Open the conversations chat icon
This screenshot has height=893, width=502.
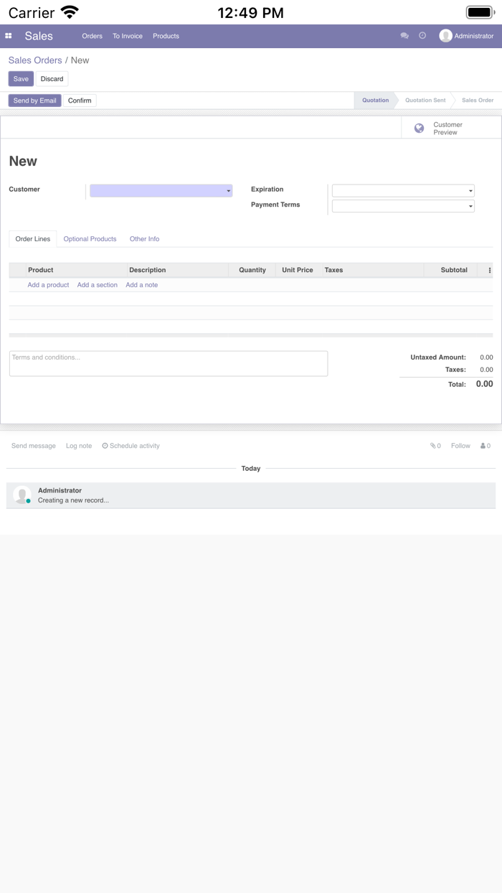click(x=404, y=36)
